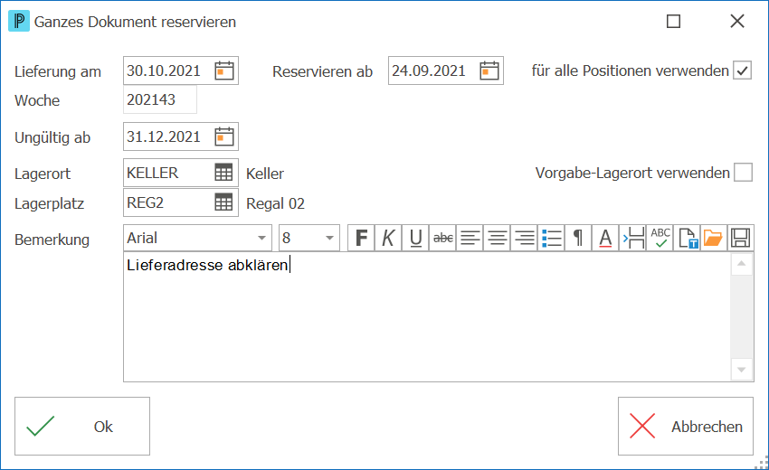Screen dimensions: 769x470
Task: Run ABC spell check
Action: click(x=660, y=239)
